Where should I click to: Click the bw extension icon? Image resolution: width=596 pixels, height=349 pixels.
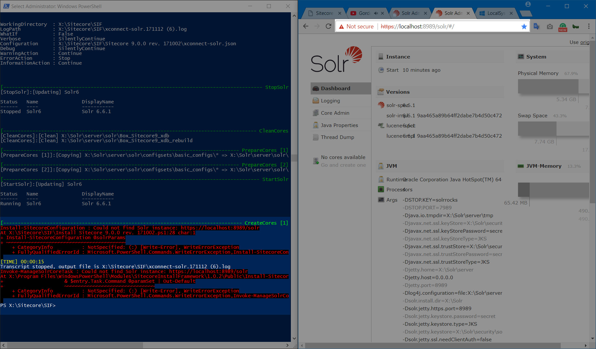(x=576, y=26)
